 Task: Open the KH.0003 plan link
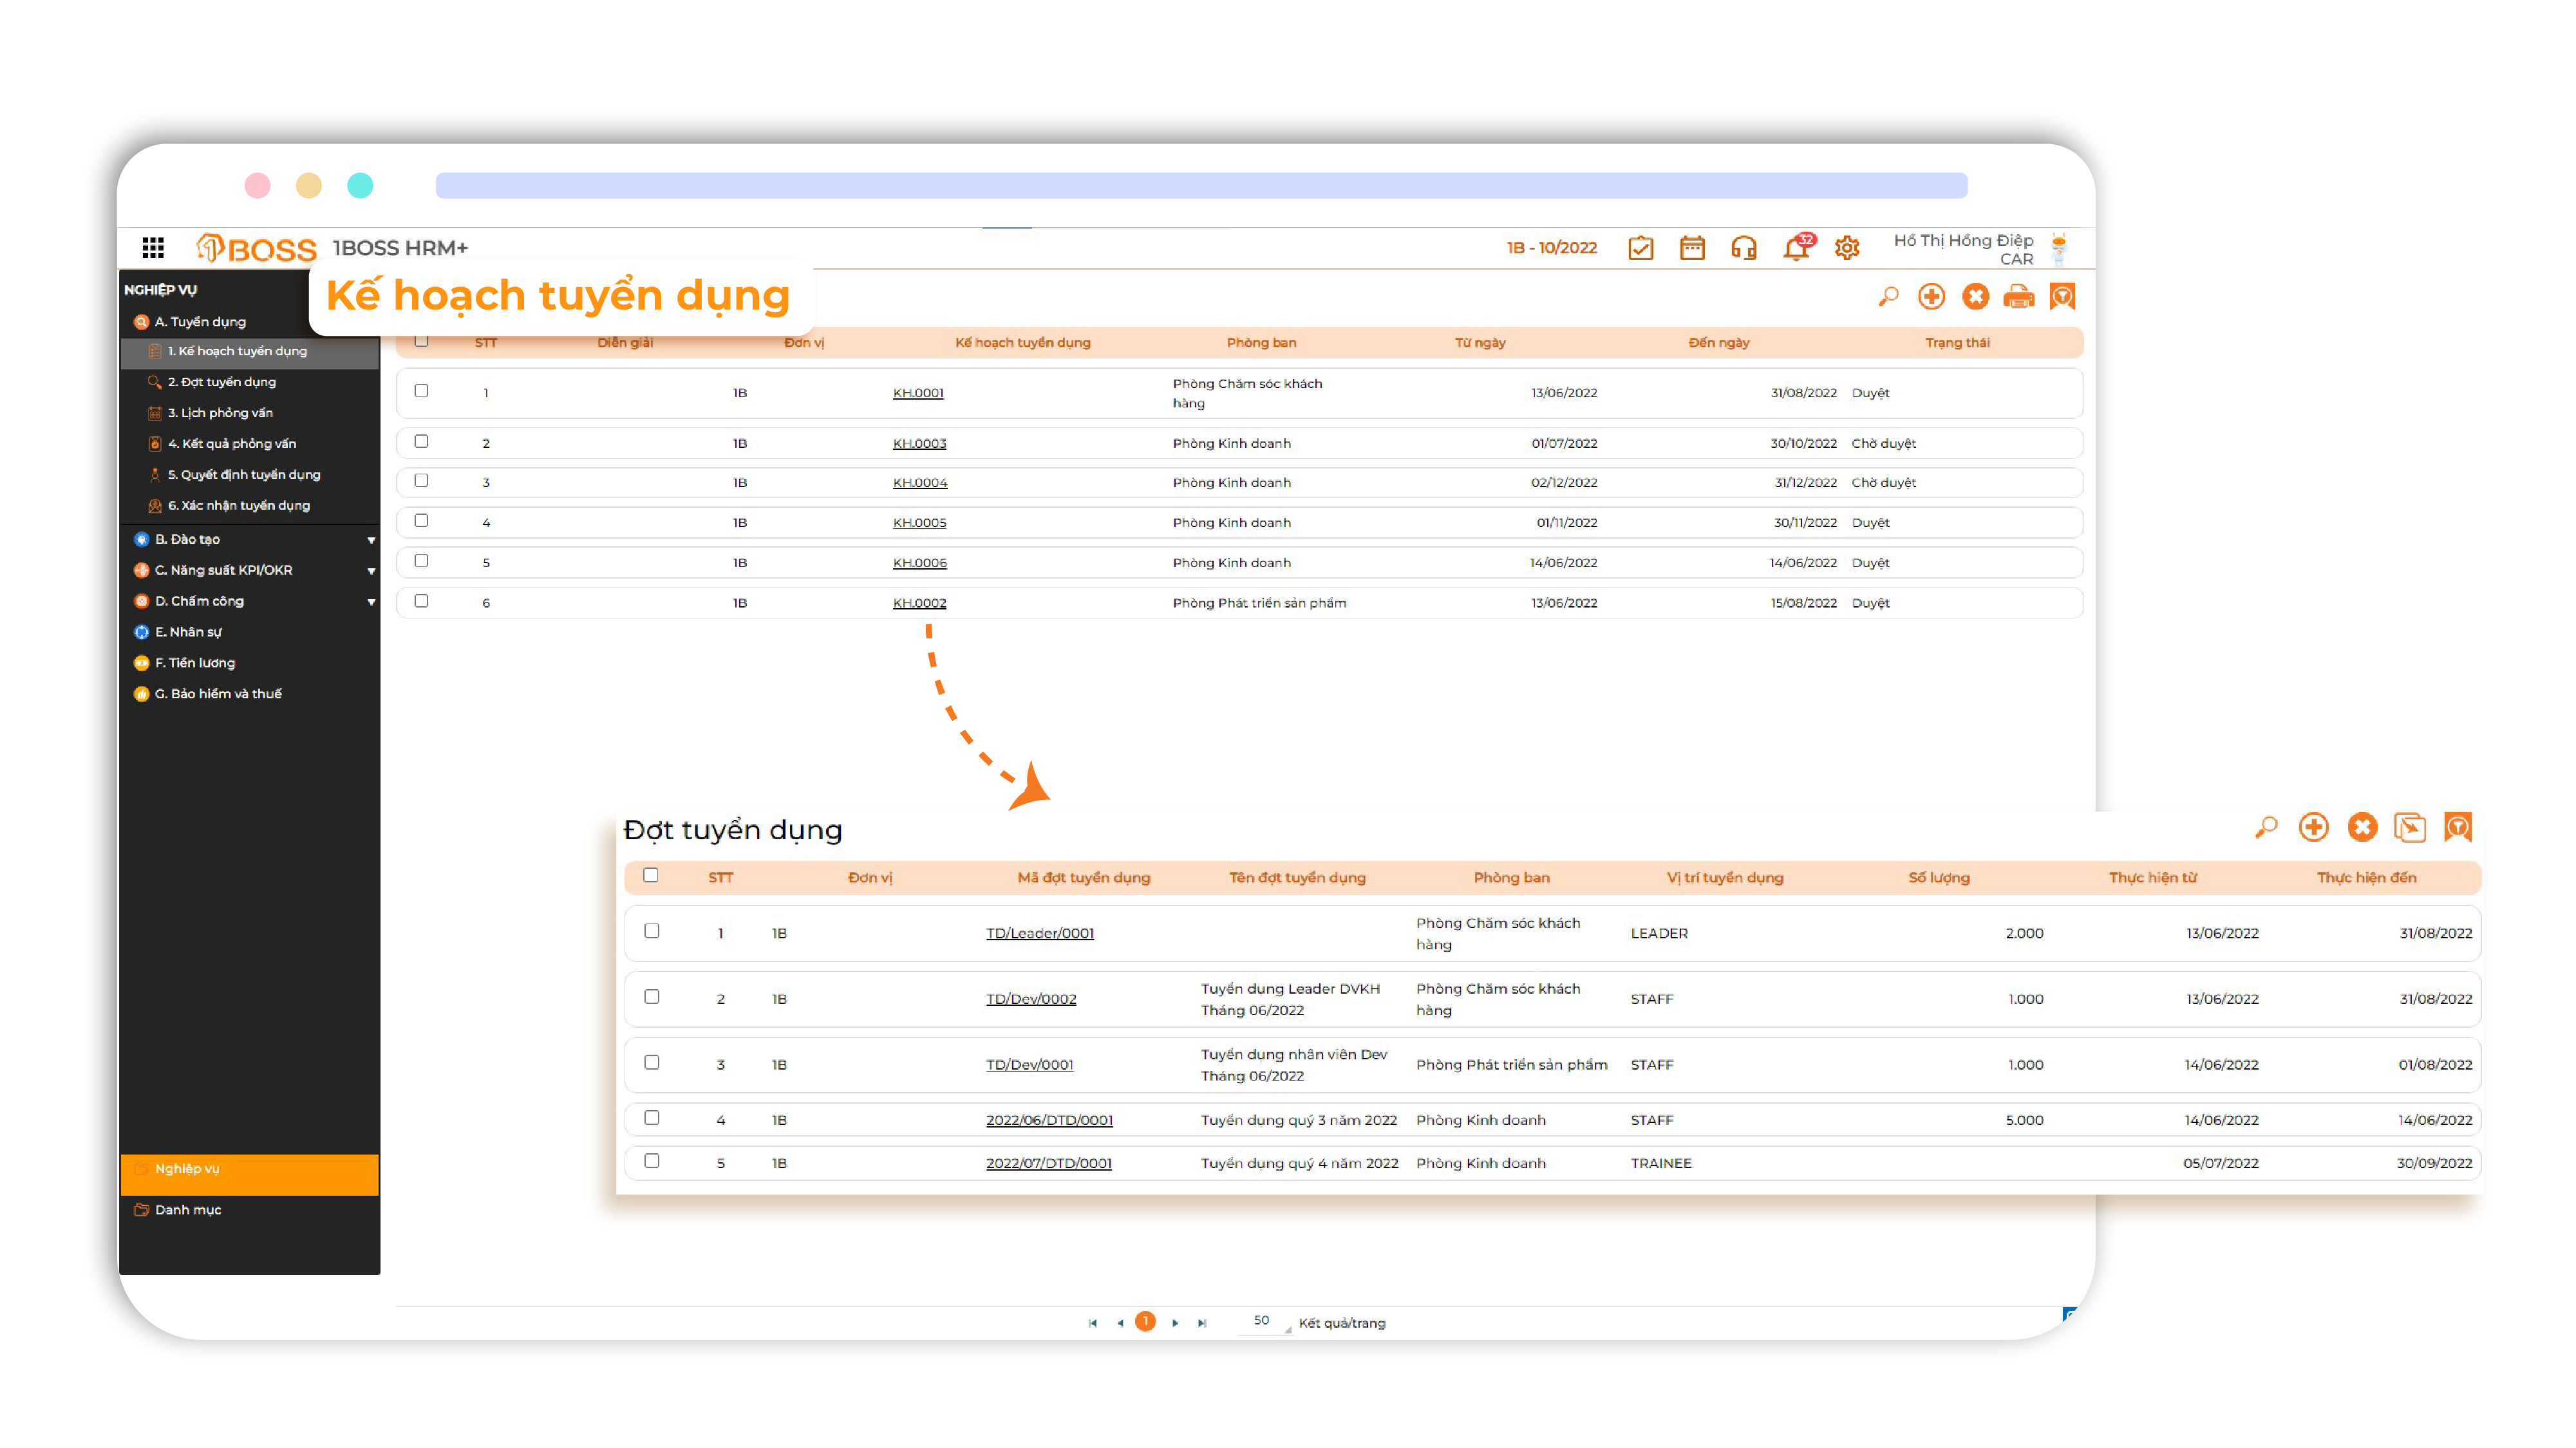(x=919, y=443)
